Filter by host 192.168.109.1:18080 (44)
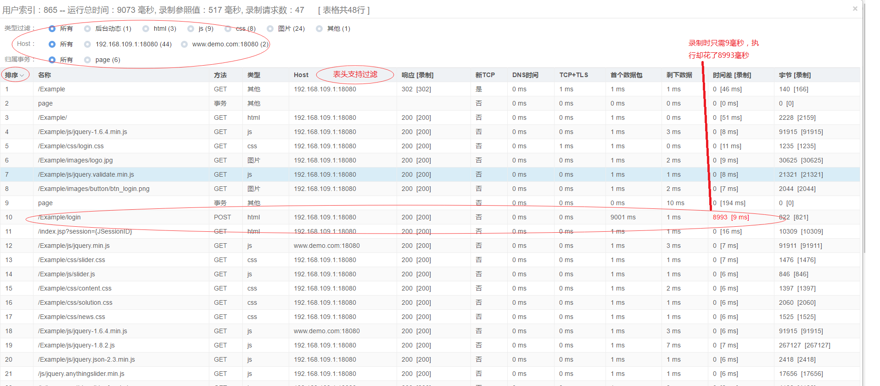Viewport: 880px width, 386px height. click(x=88, y=44)
